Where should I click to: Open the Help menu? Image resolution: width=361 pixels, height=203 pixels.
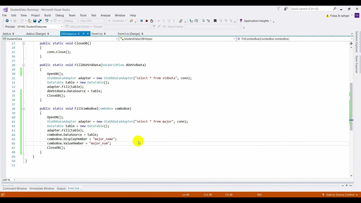click(133, 16)
